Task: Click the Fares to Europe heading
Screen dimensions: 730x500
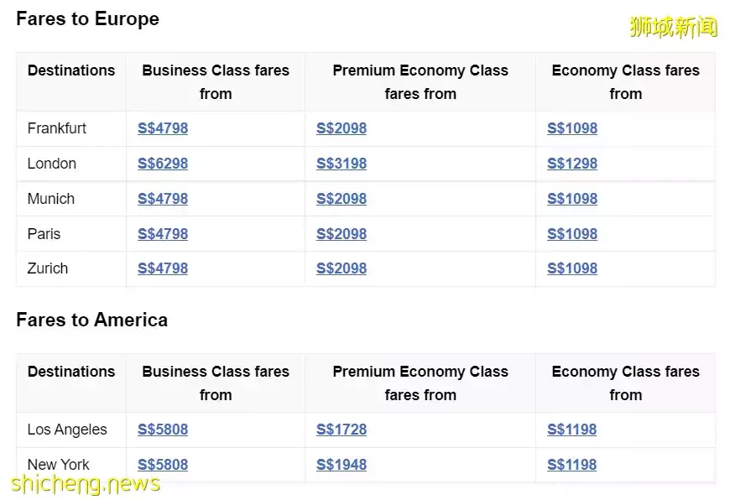Action: (87, 18)
